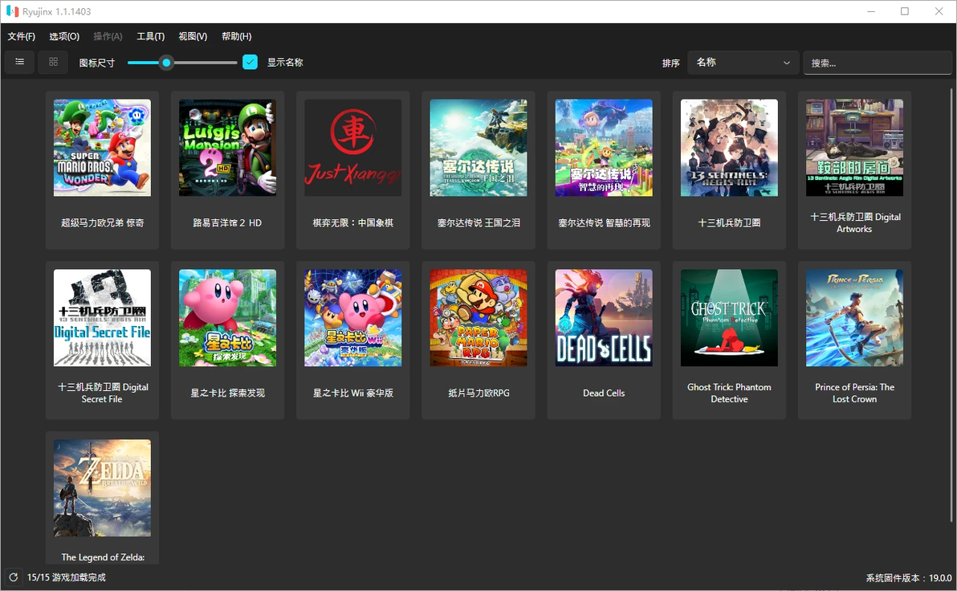Switch to grid view layout

pyautogui.click(x=53, y=62)
